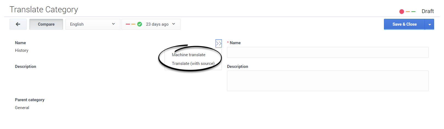Viewport: 444px width, 129px height.
Task: Click the Parent category value 'General'
Action: click(22, 108)
